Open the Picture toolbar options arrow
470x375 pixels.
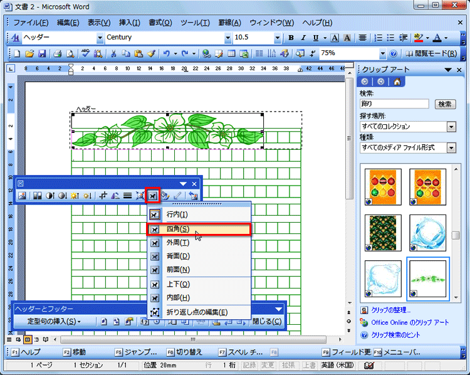[x=183, y=184]
